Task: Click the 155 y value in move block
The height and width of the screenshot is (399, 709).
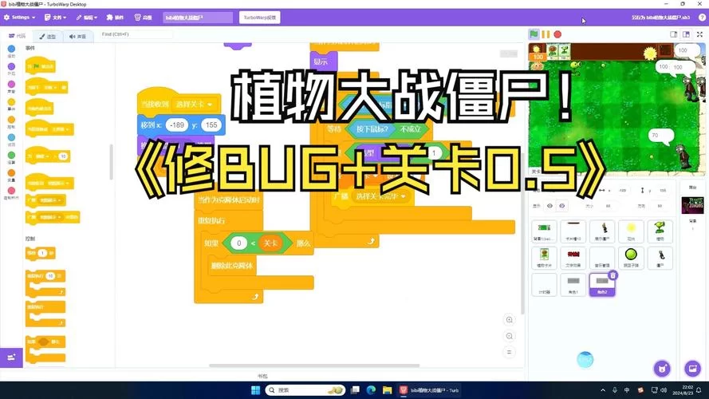Action: (x=211, y=124)
